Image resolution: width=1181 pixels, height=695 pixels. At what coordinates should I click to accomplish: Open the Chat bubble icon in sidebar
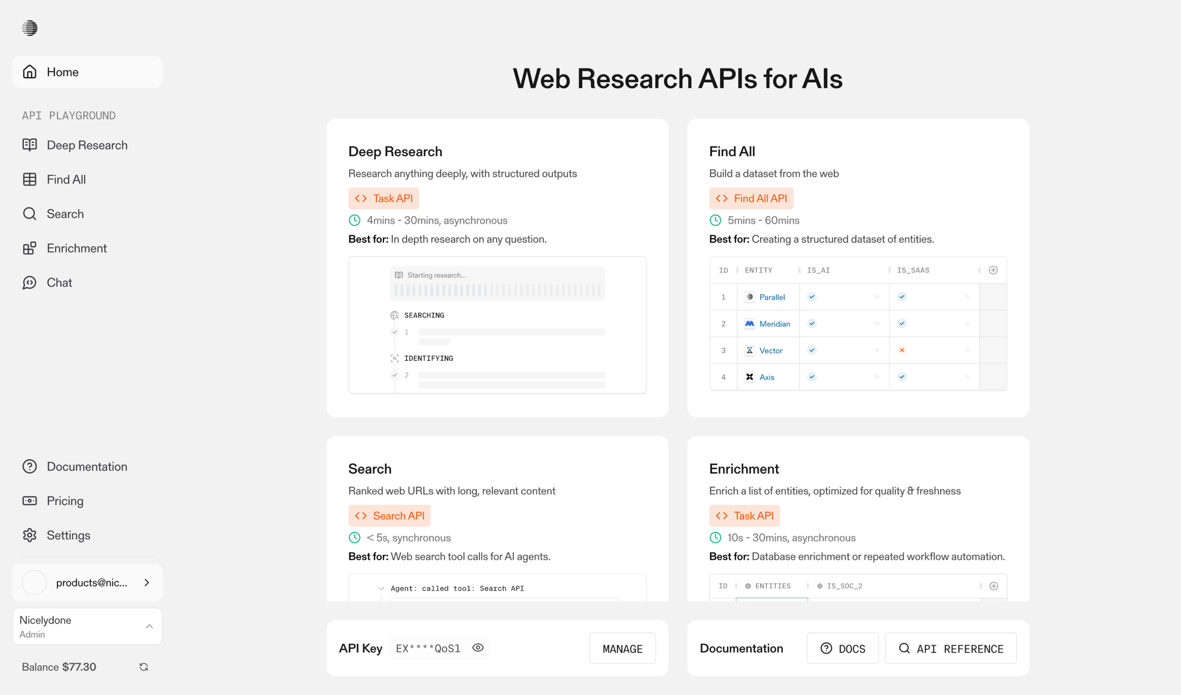click(30, 283)
